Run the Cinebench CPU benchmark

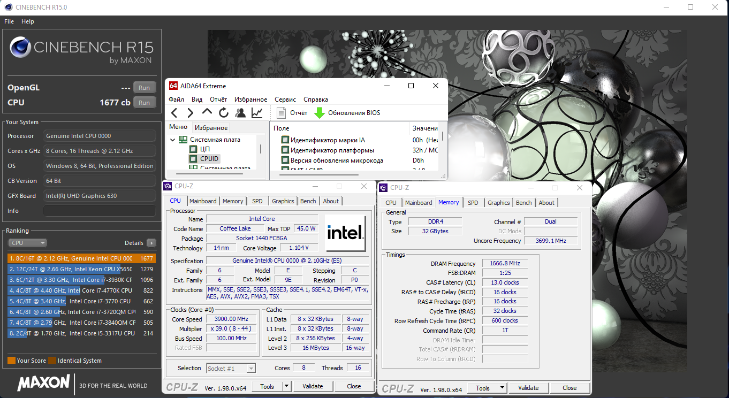(144, 103)
